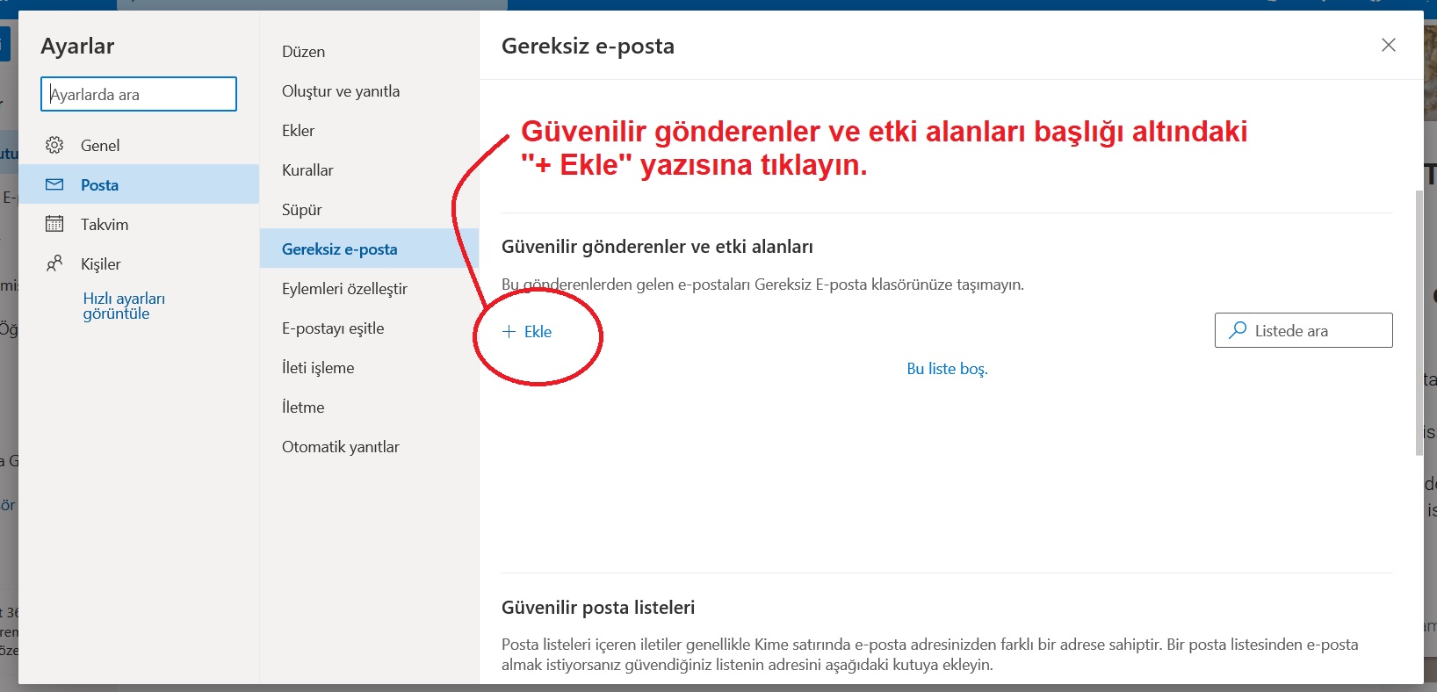Open Eylemleri özelleştir settings
Image resolution: width=1437 pixels, height=692 pixels.
344,289
